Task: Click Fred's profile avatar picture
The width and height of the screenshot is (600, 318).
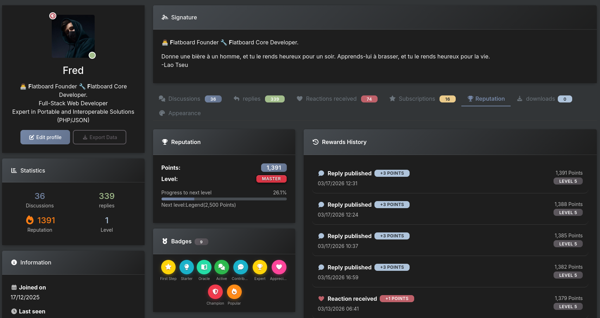Action: click(73, 36)
